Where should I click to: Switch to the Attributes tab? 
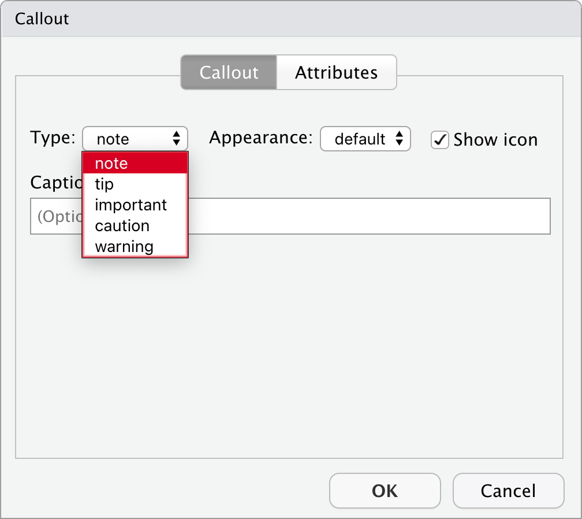click(336, 72)
